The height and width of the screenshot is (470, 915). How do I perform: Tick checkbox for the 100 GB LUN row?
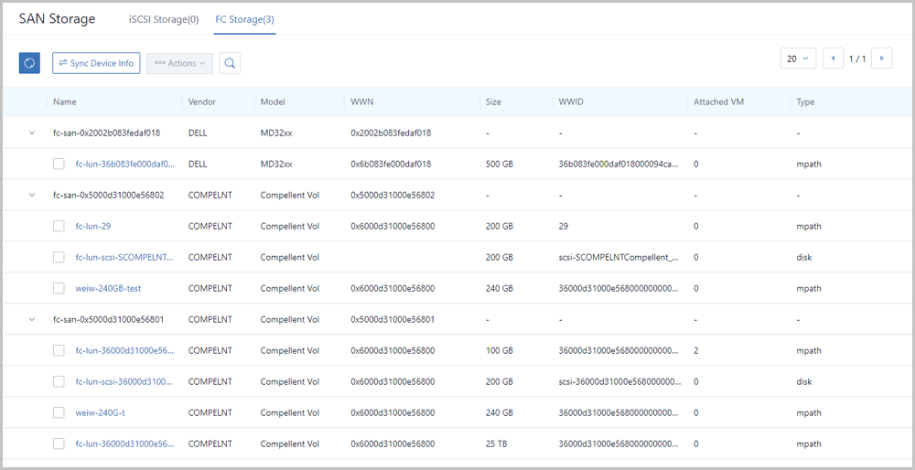click(59, 350)
